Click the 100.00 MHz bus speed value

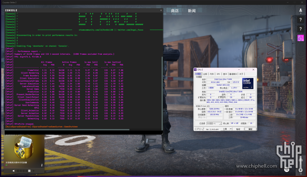click(x=214, y=114)
